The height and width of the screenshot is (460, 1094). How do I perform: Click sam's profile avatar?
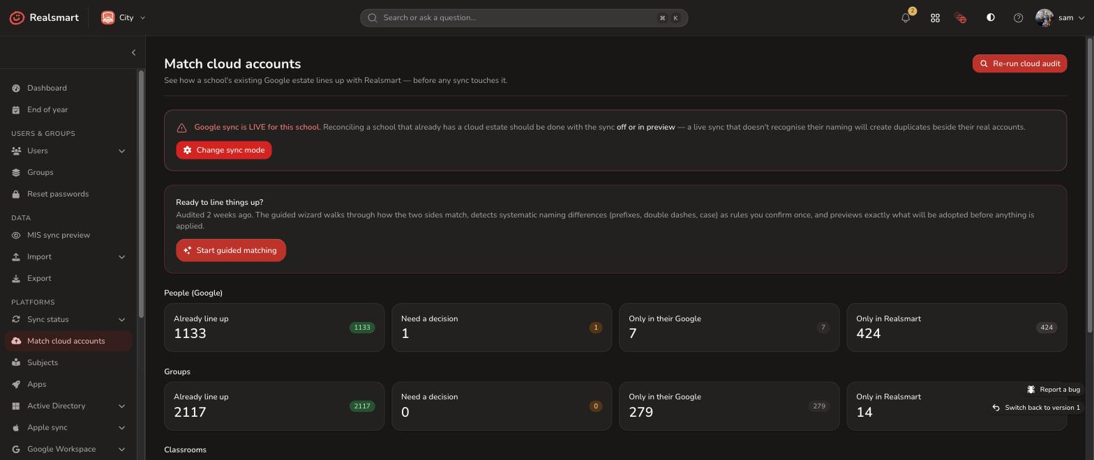1044,17
